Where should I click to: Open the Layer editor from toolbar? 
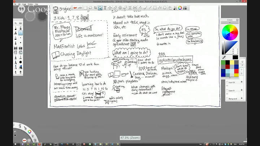point(170,8)
